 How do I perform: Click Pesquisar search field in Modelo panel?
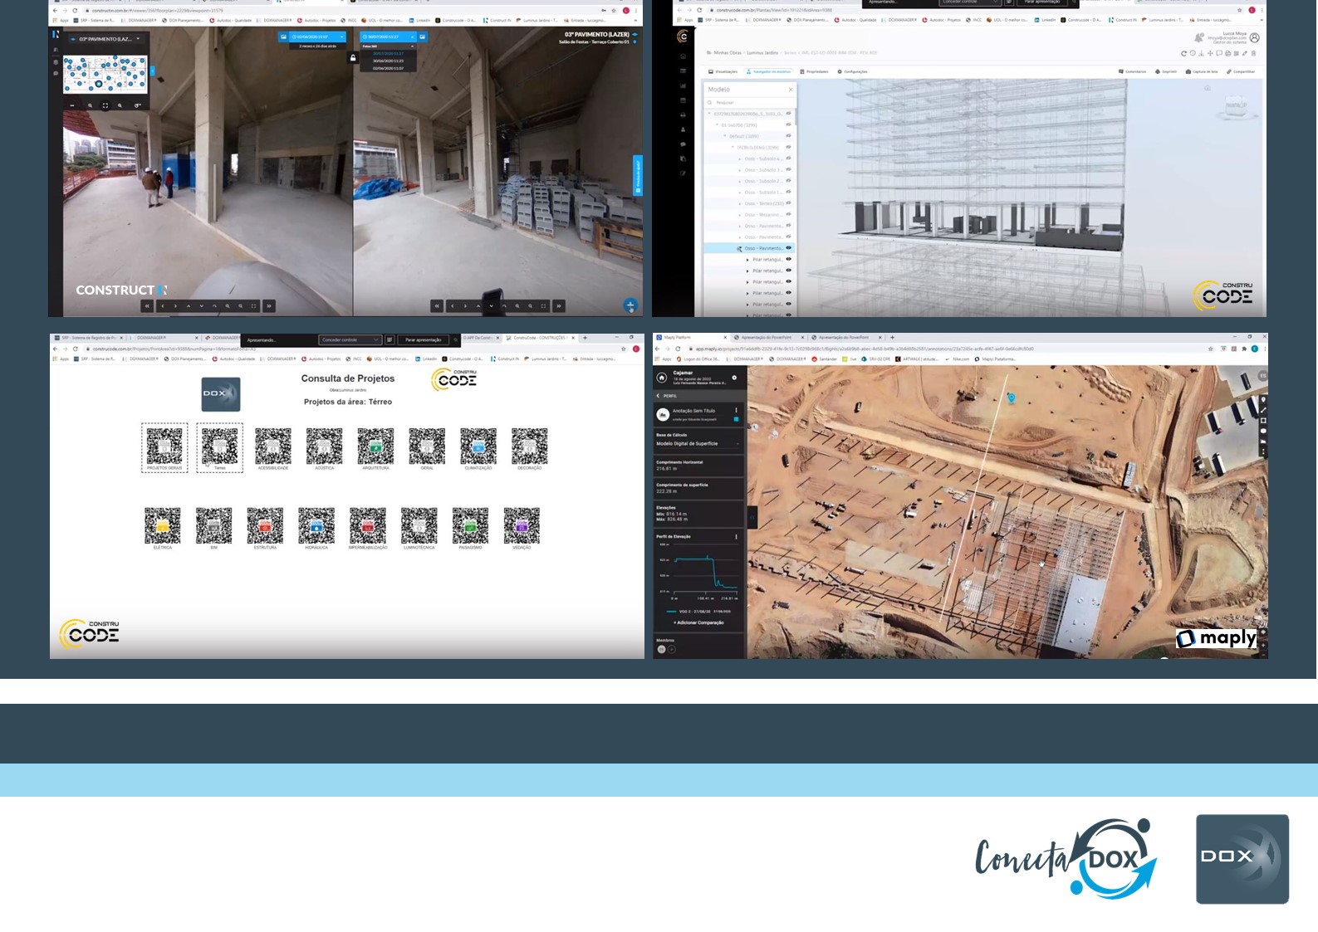(750, 102)
